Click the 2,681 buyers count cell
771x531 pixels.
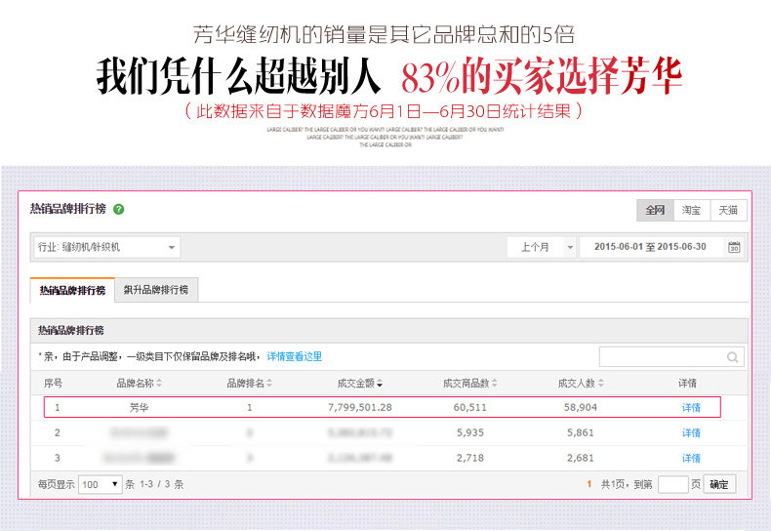click(x=581, y=458)
